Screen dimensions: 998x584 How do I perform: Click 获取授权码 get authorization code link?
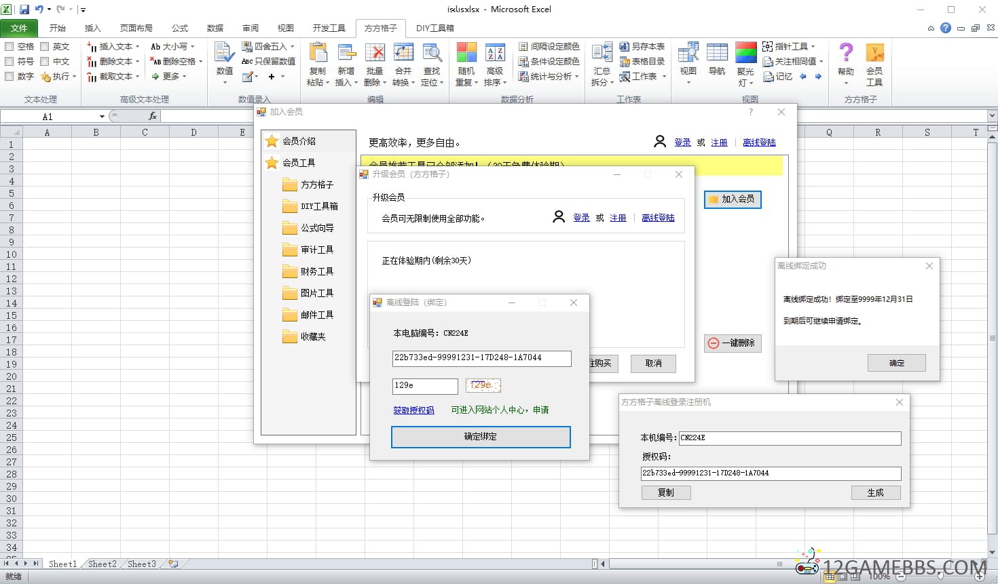click(413, 410)
